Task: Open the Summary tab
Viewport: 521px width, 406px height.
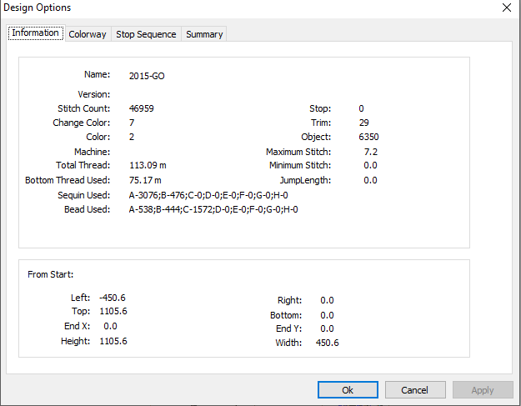Action: pos(204,34)
